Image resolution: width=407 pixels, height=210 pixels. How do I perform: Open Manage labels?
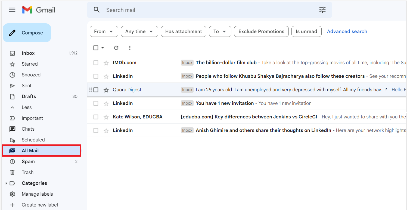tap(37, 194)
